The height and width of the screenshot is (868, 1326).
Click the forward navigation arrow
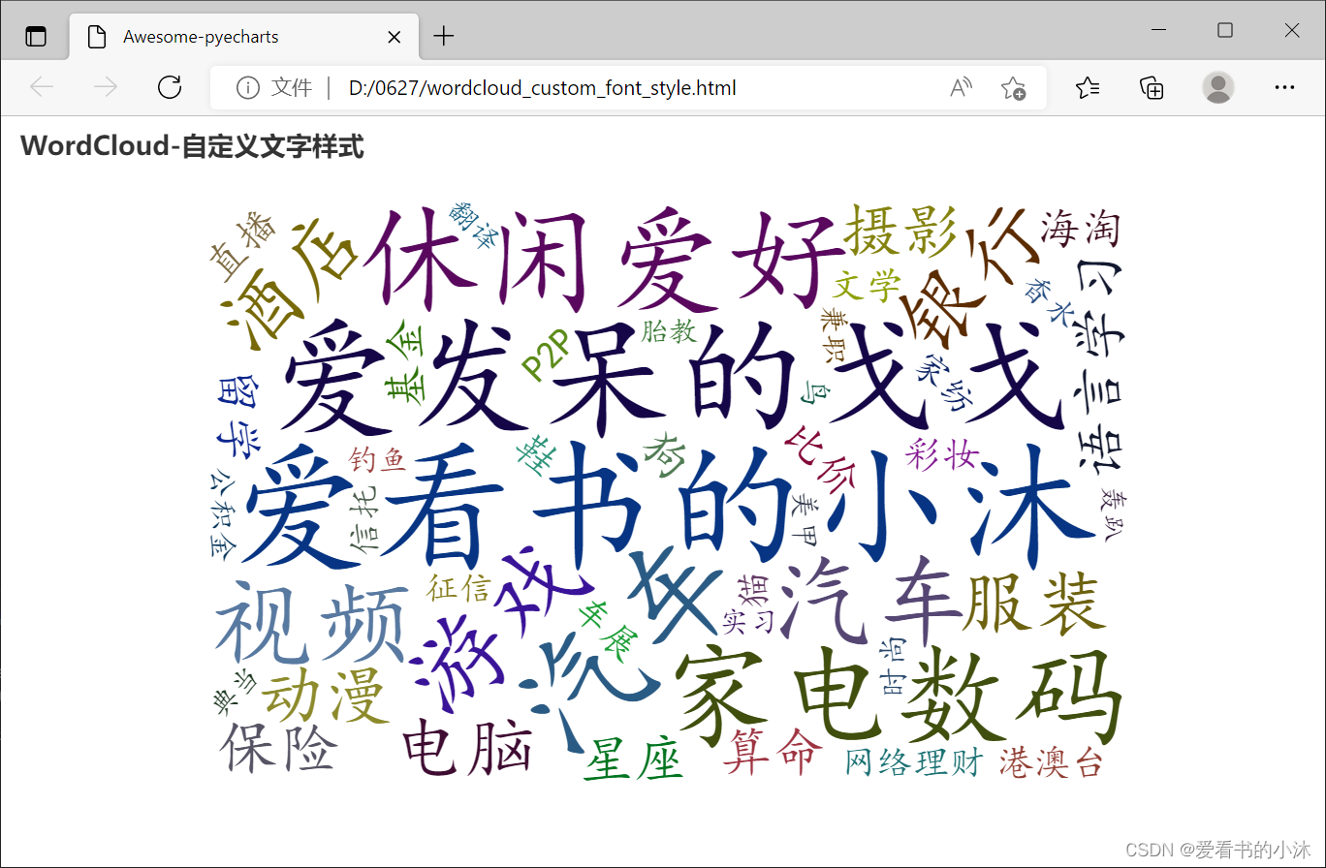tap(105, 87)
